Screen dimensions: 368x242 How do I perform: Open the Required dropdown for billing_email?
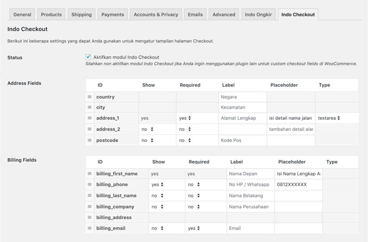(194, 228)
